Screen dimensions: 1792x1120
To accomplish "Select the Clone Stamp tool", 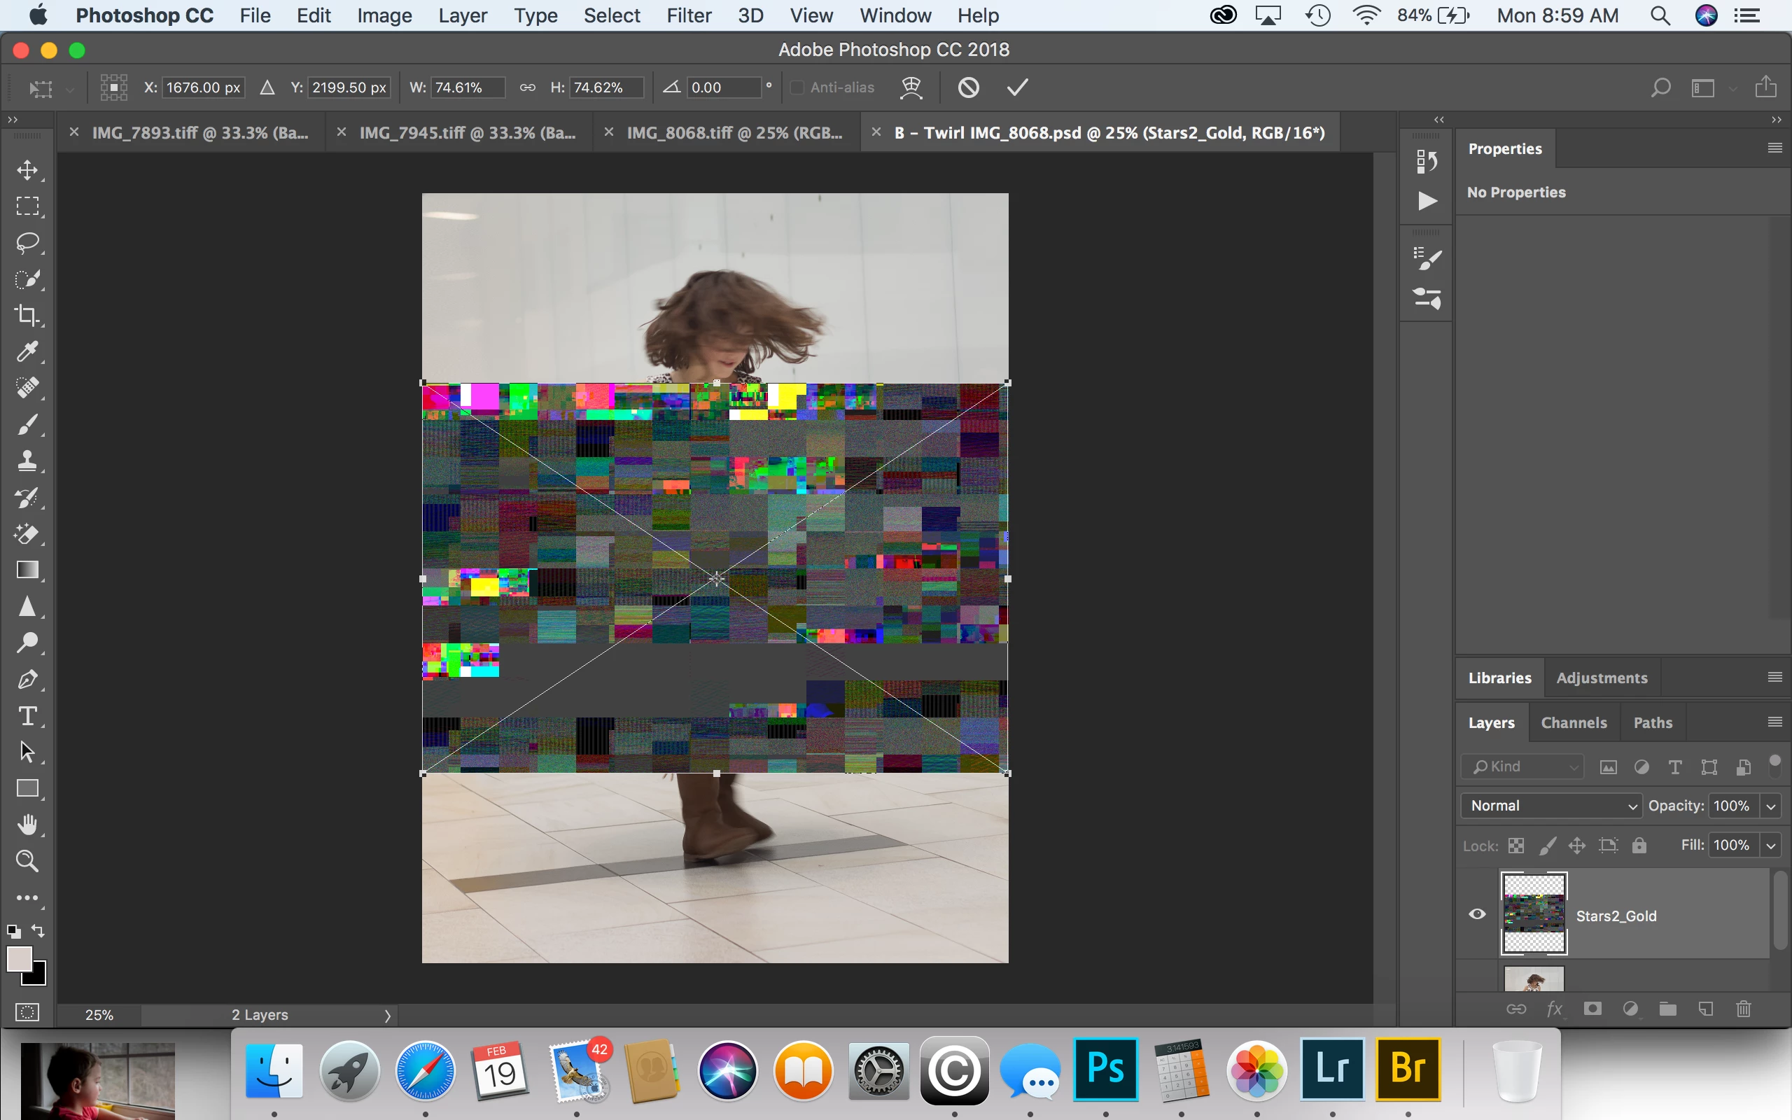I will click(x=27, y=461).
